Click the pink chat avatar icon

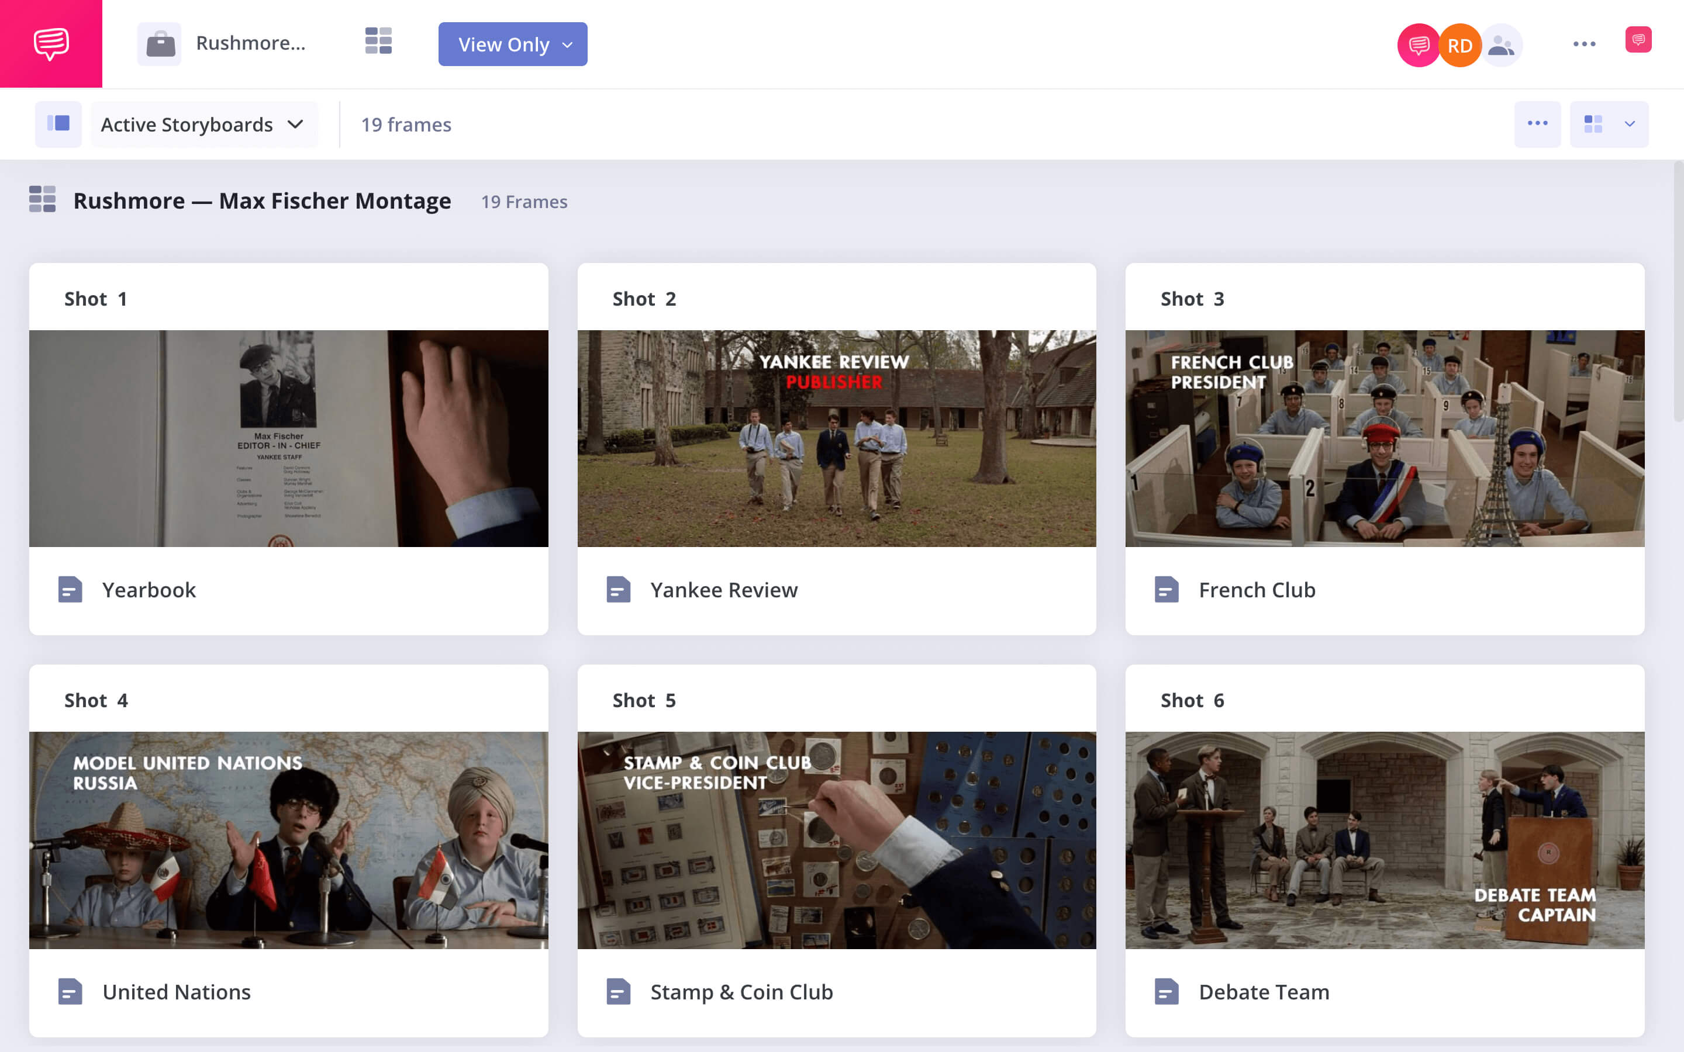coord(1418,45)
